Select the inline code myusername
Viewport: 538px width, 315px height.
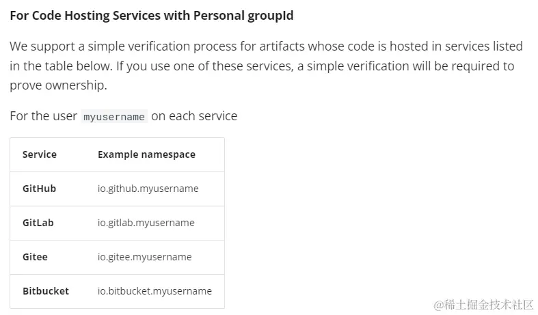point(114,116)
